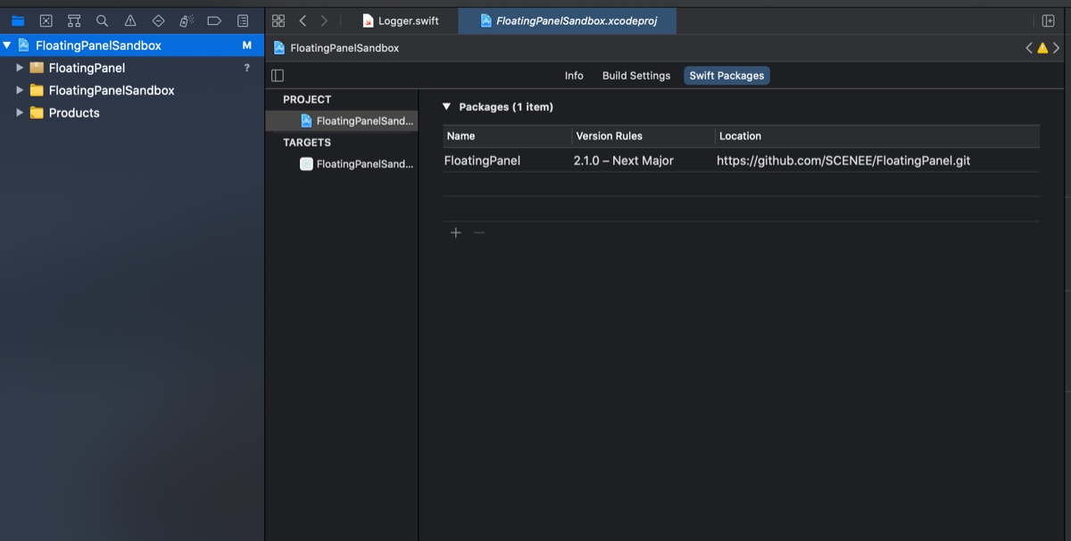Click the '?' status badge beside FloatingPanel
The image size is (1071, 541).
[247, 68]
